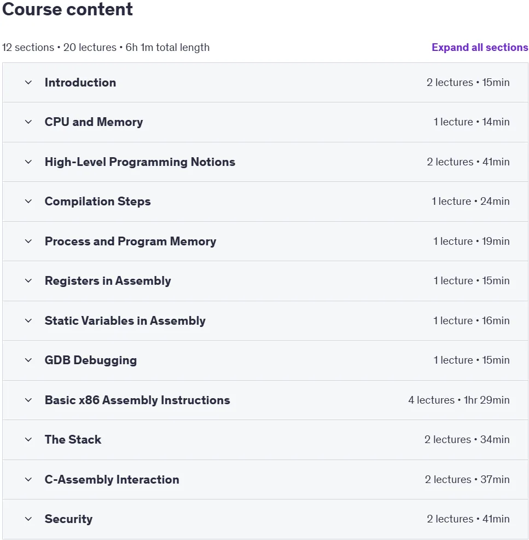Click chevron beside Compilation Steps

click(x=28, y=202)
